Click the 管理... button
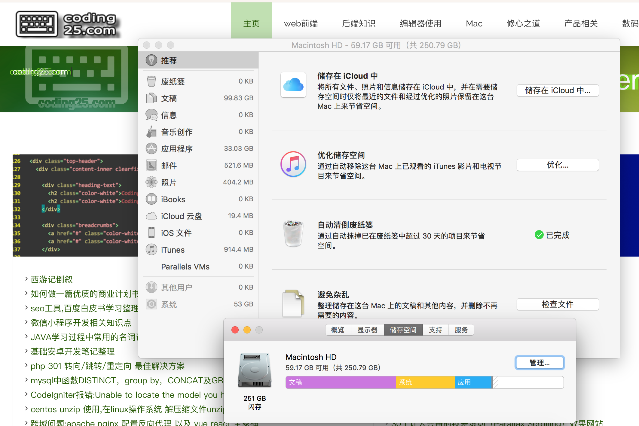This screenshot has width=639, height=426. pos(540,363)
